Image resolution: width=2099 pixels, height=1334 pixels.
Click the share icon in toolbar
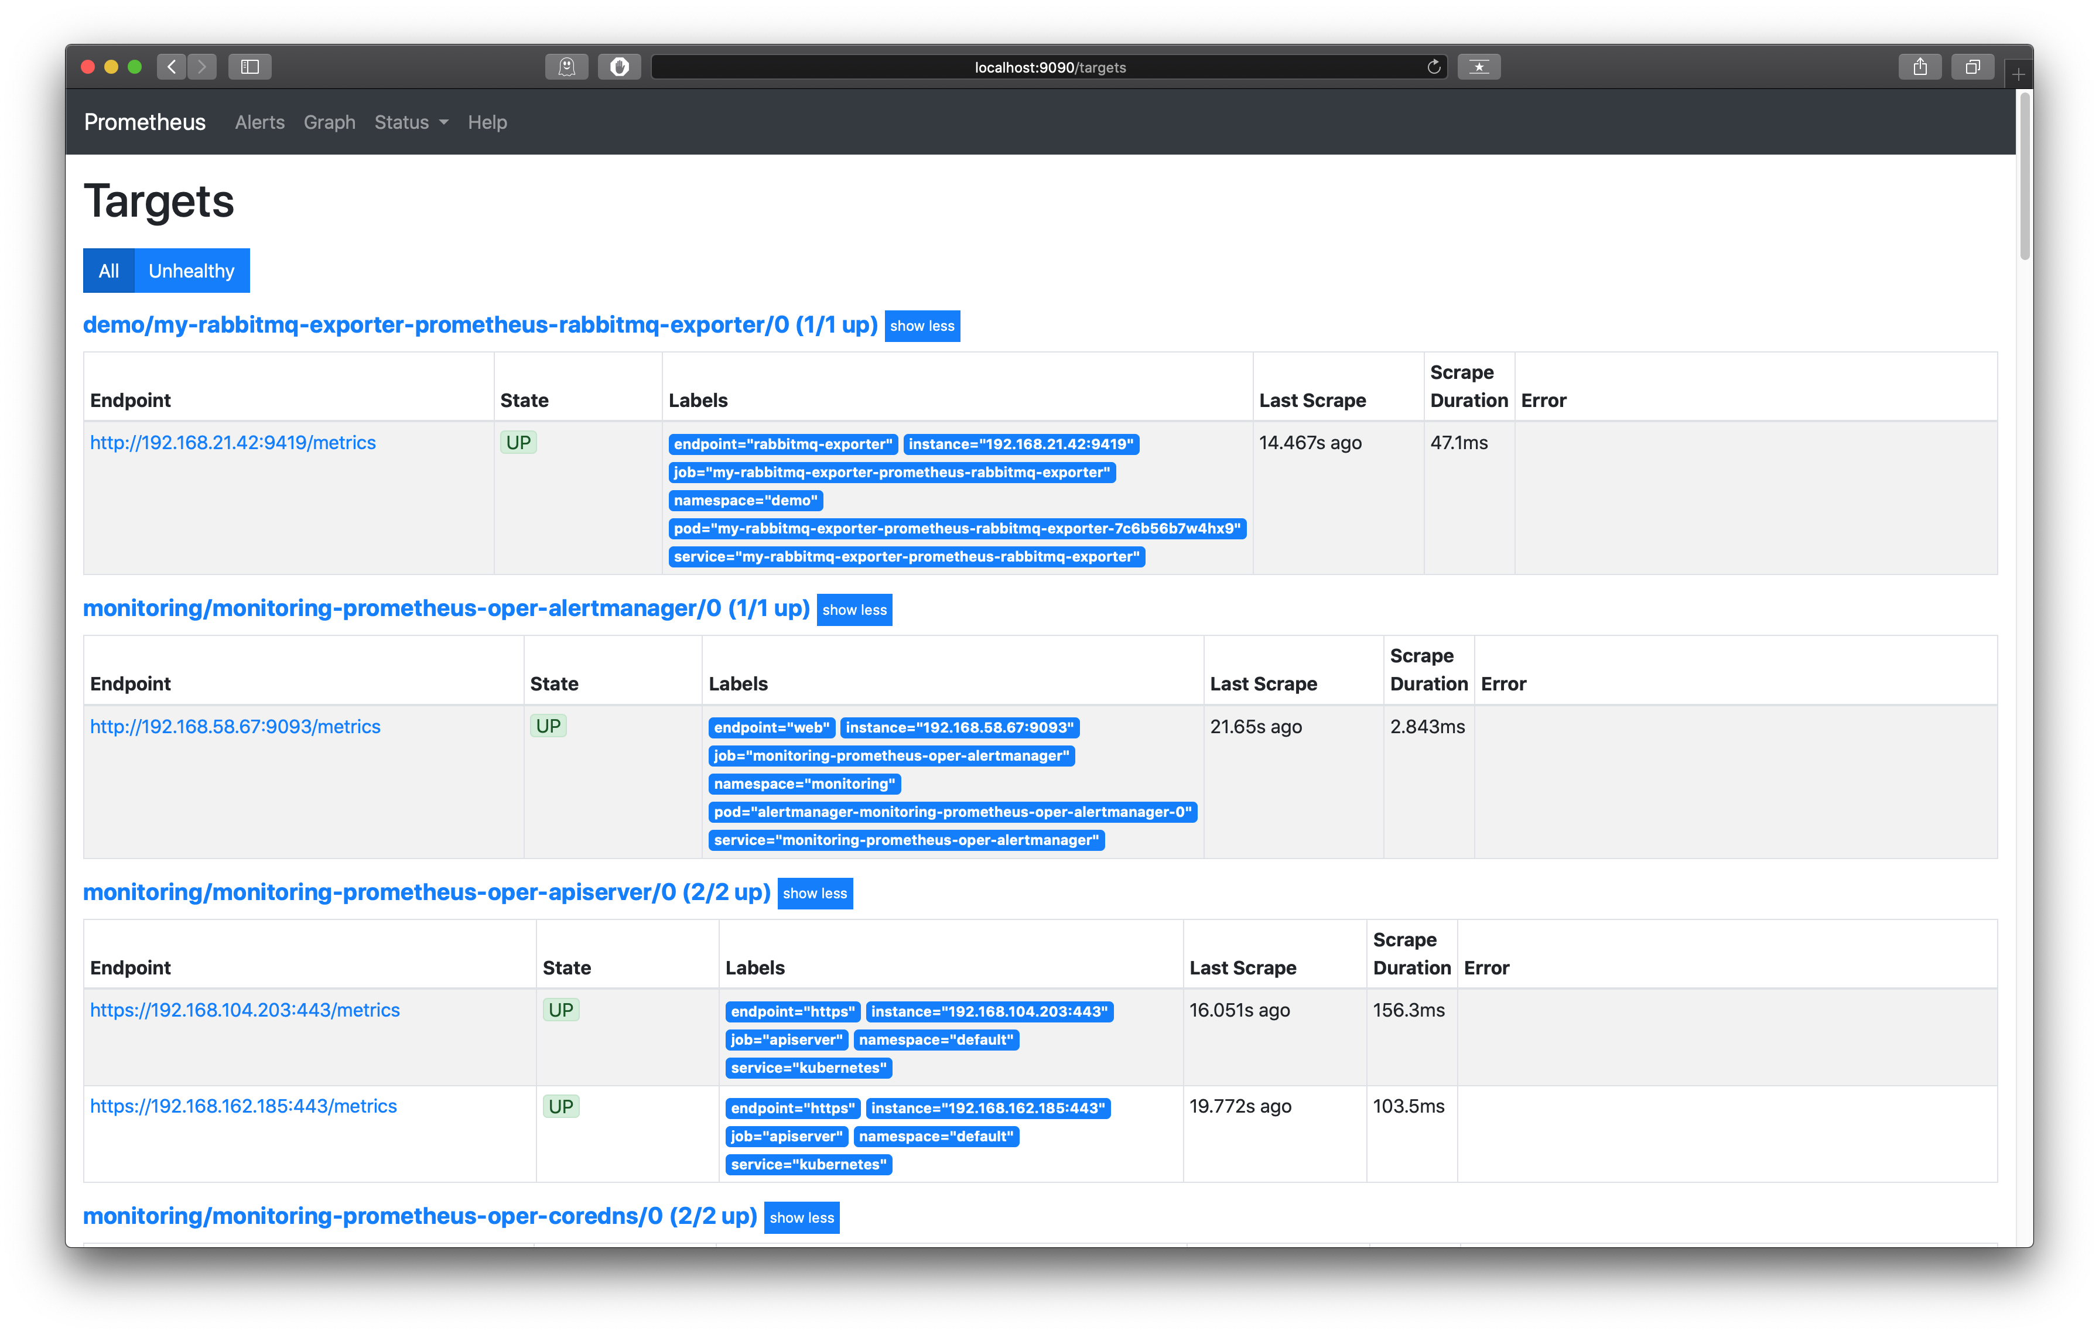click(1919, 67)
